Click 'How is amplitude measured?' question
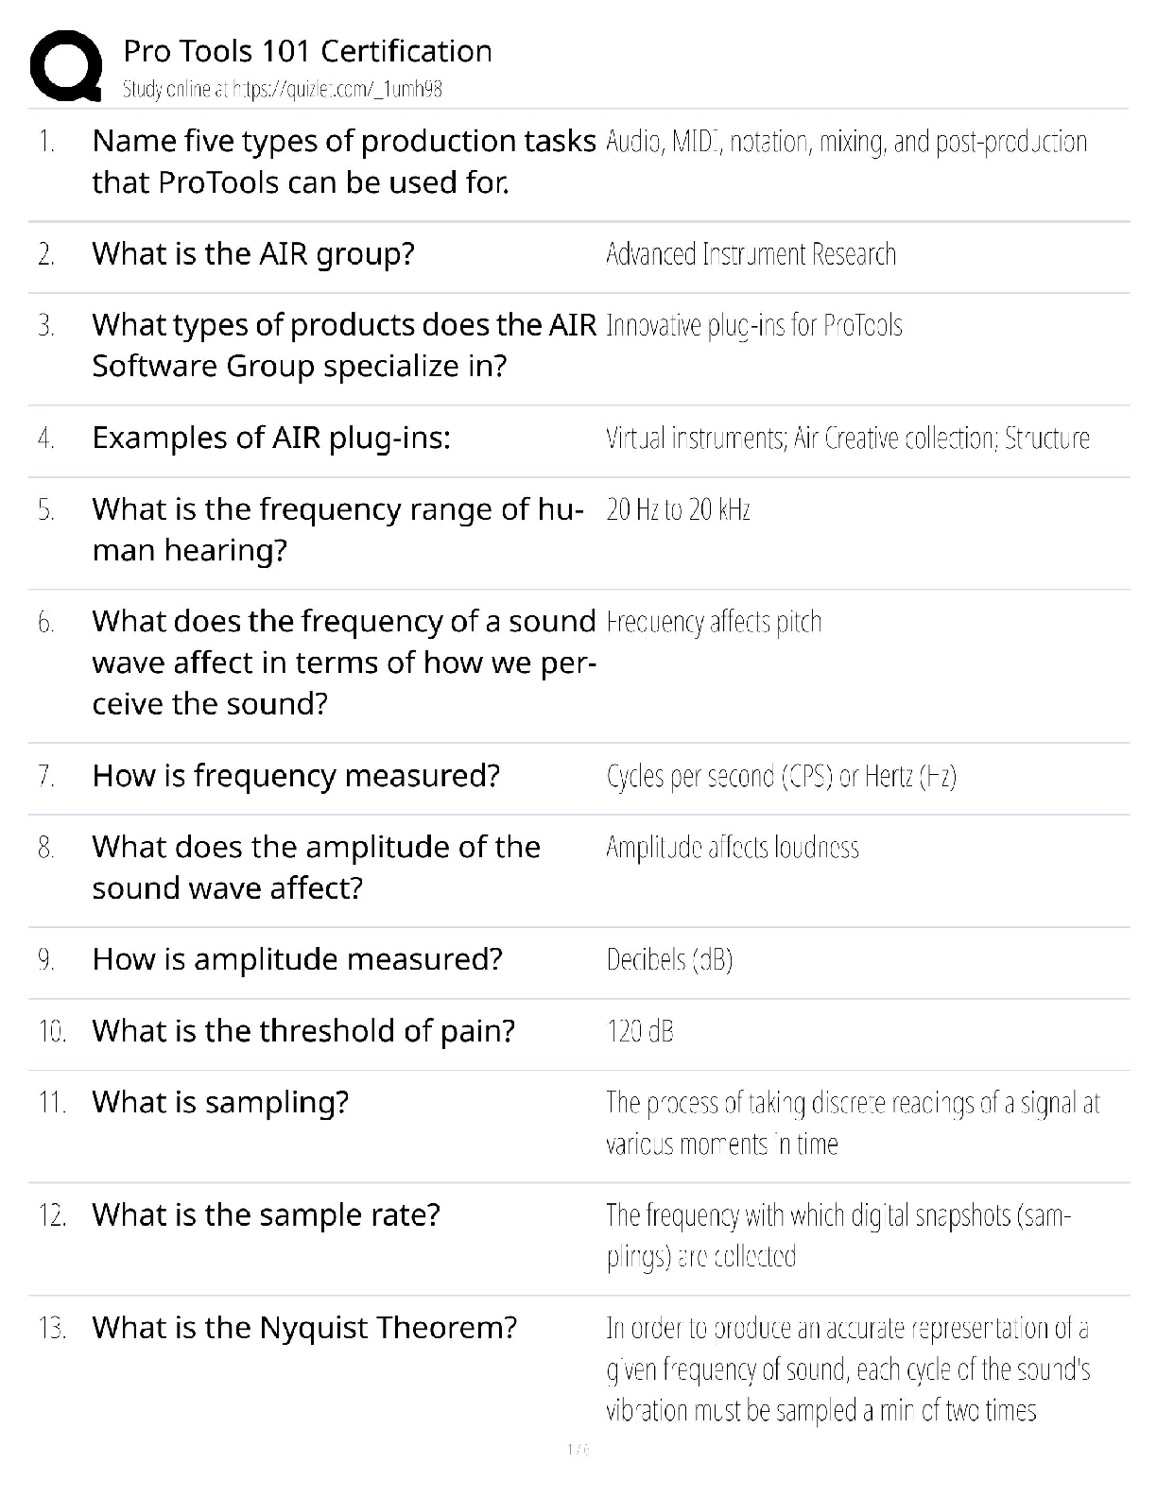Screen dimensions: 1157x1497 tap(298, 959)
